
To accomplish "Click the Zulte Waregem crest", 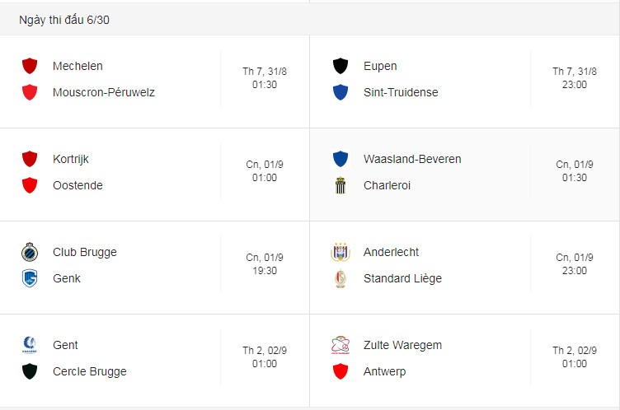I will point(340,345).
